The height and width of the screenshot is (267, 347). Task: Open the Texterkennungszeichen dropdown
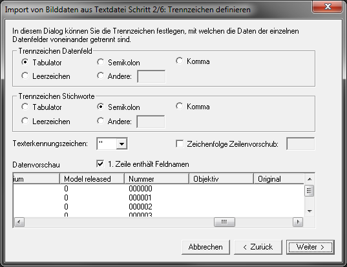coord(121,144)
